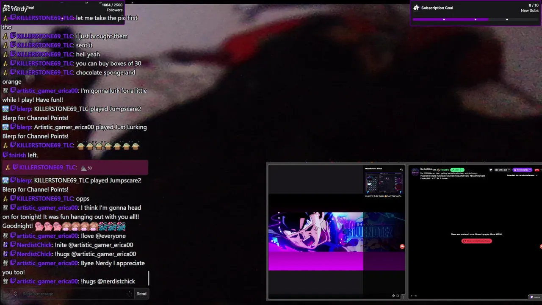Click the green Join button

point(456,170)
